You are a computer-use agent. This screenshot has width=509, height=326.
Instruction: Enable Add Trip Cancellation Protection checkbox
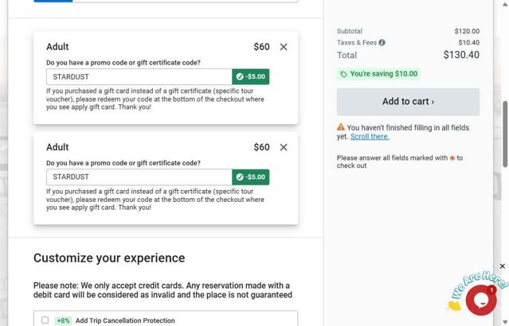[x=45, y=320]
